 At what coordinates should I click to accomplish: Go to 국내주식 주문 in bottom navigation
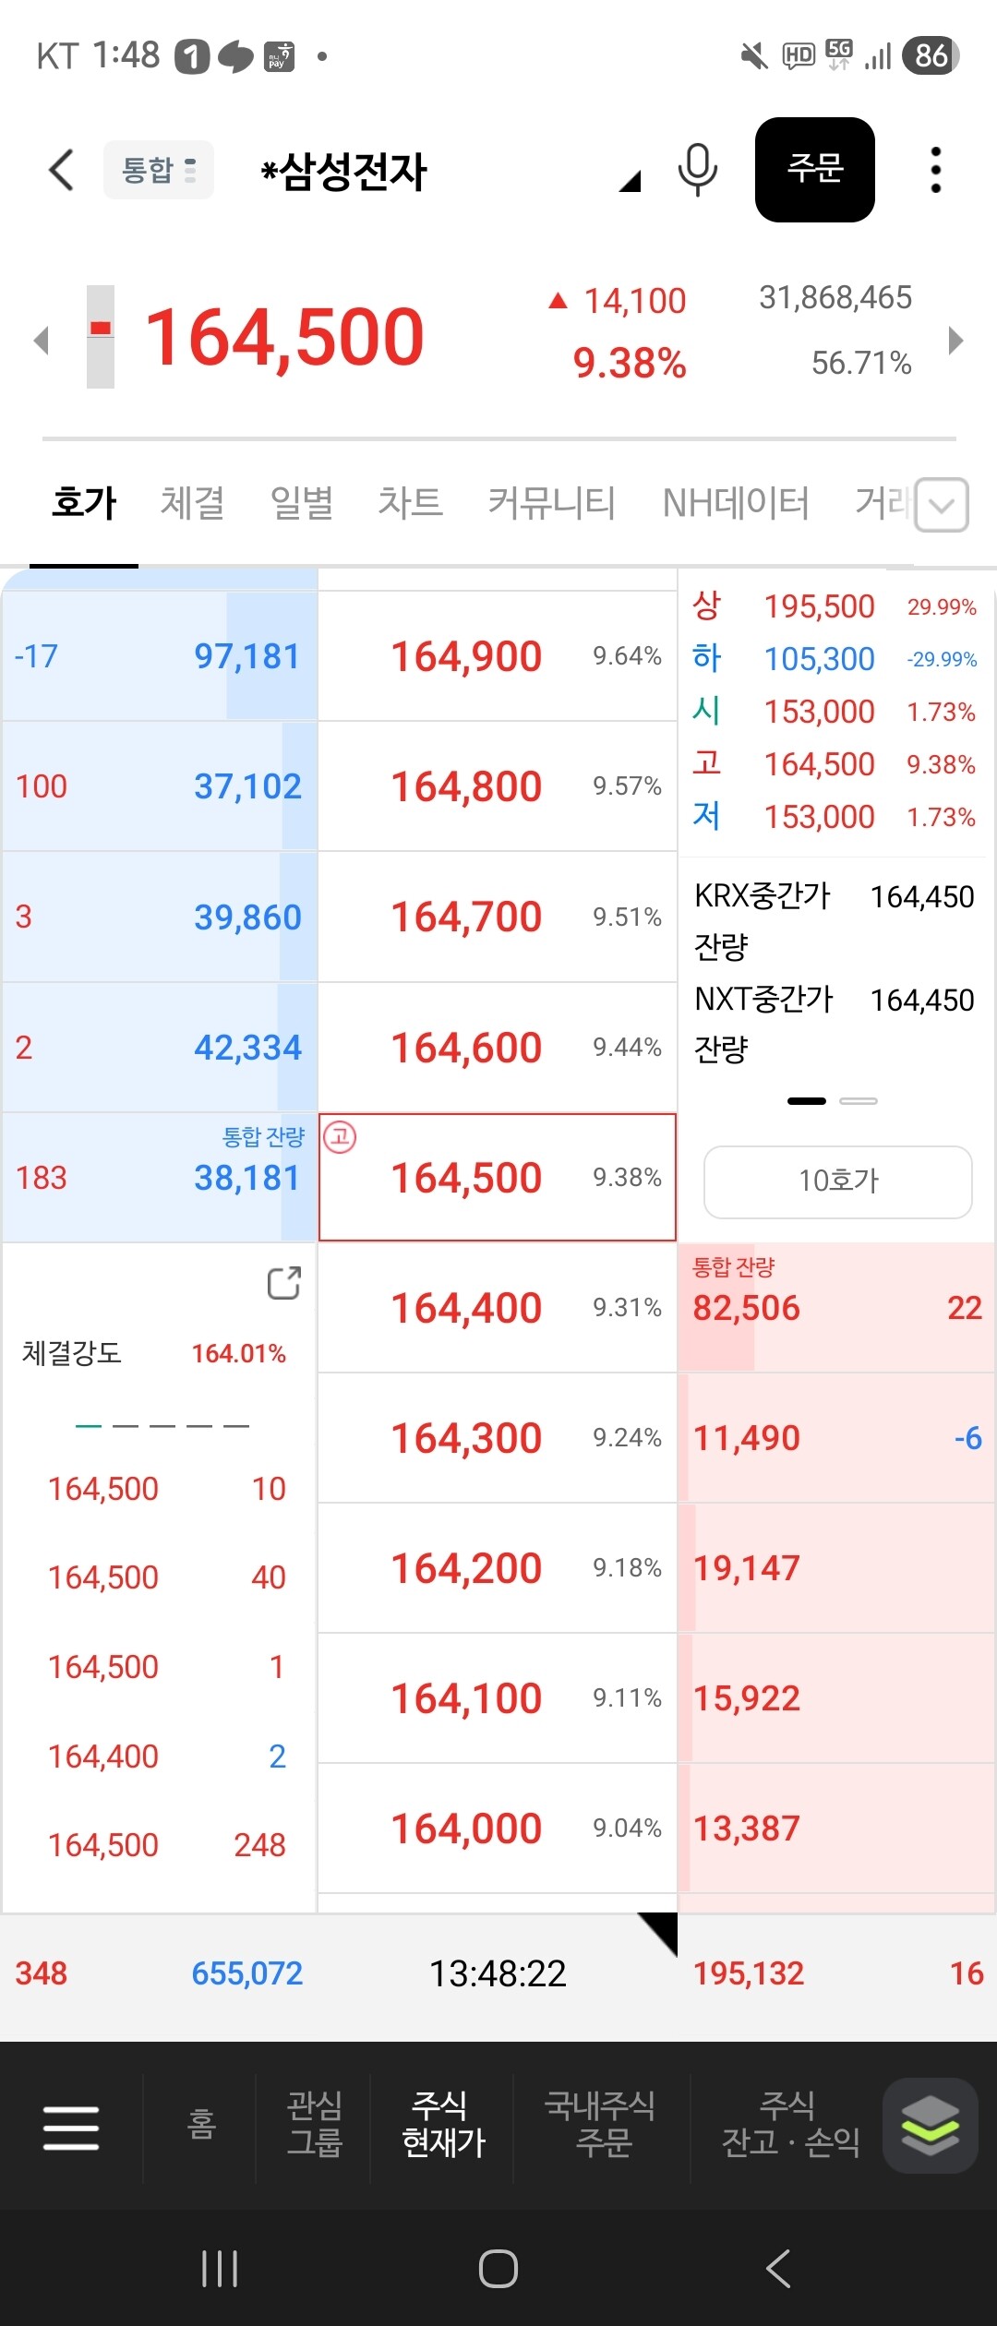601,2125
